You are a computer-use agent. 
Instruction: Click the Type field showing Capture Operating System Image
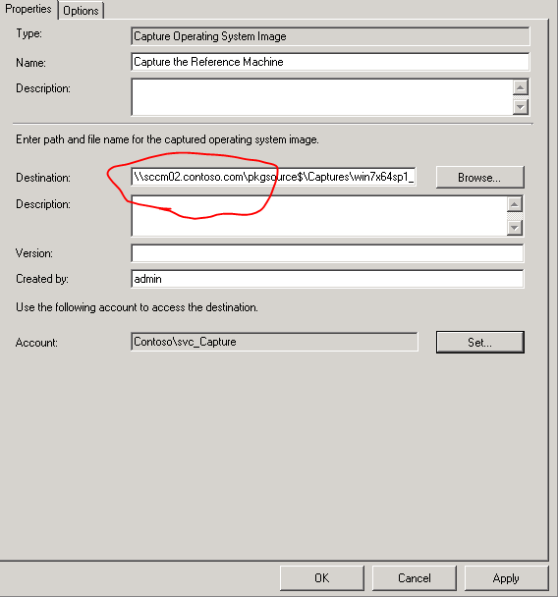click(x=330, y=36)
